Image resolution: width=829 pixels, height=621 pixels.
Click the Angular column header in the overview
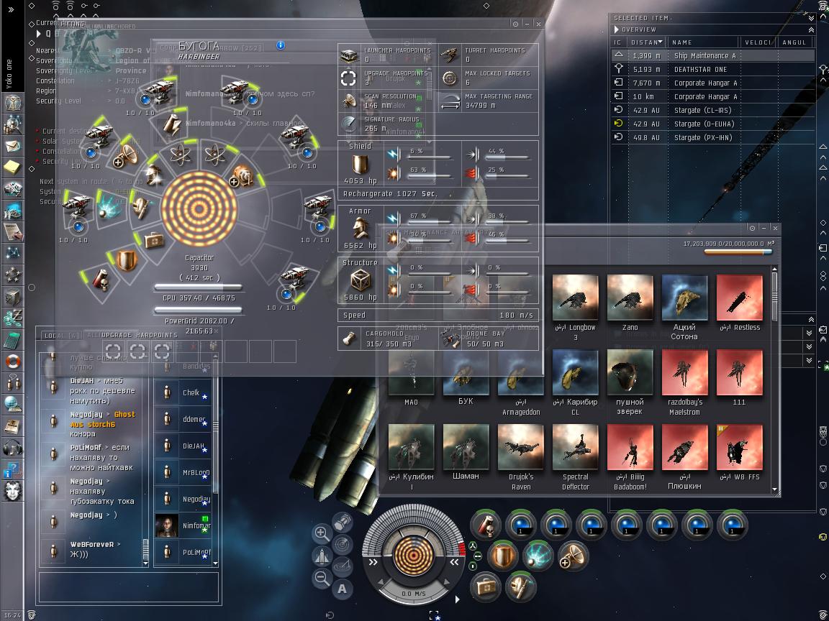point(796,42)
